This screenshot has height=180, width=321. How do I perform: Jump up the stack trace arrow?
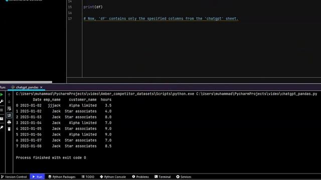9,94
